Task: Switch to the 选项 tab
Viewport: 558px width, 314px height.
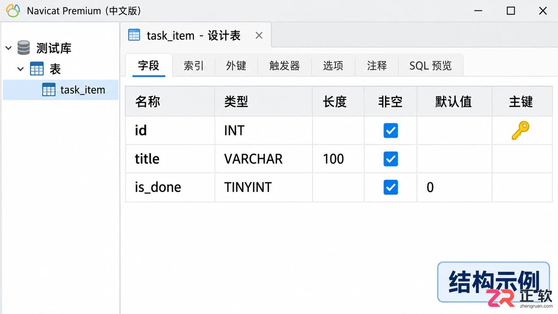Action: click(x=333, y=66)
